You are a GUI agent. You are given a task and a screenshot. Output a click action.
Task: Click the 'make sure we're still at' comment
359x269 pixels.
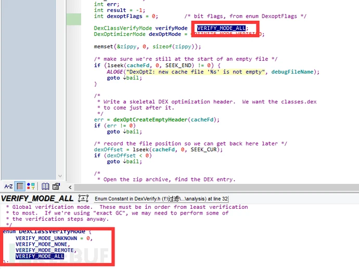tap(185, 59)
